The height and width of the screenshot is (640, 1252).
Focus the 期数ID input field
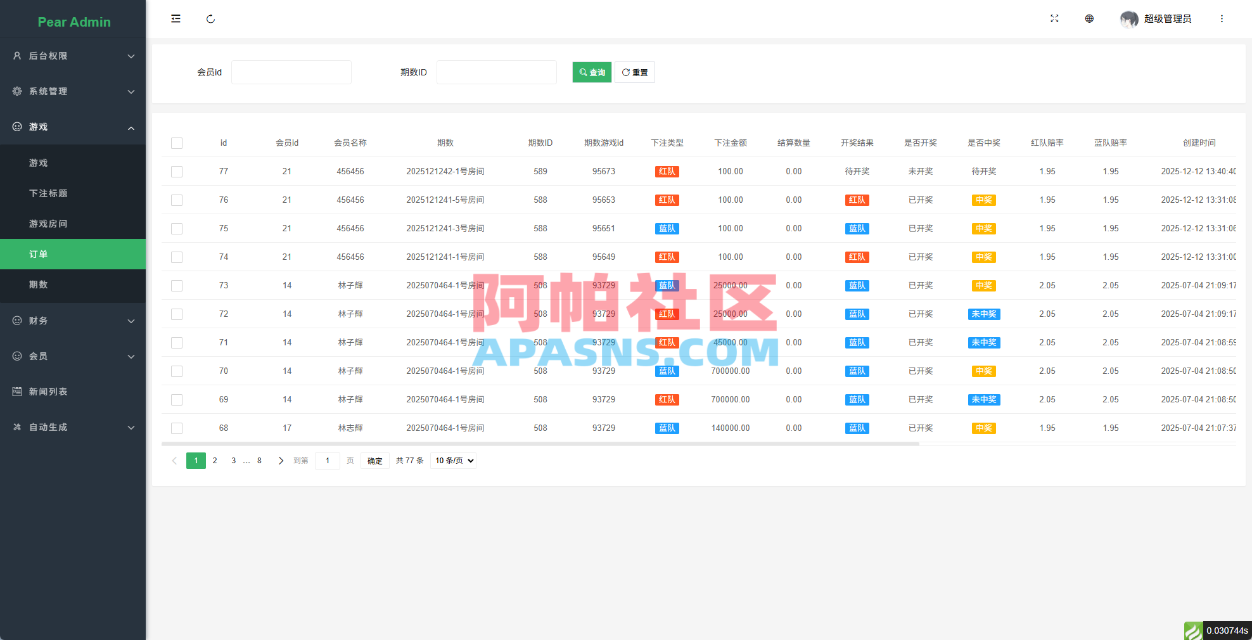coord(497,72)
